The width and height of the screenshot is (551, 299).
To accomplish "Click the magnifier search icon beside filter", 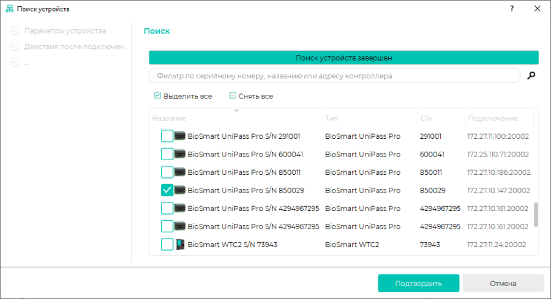I will [531, 75].
